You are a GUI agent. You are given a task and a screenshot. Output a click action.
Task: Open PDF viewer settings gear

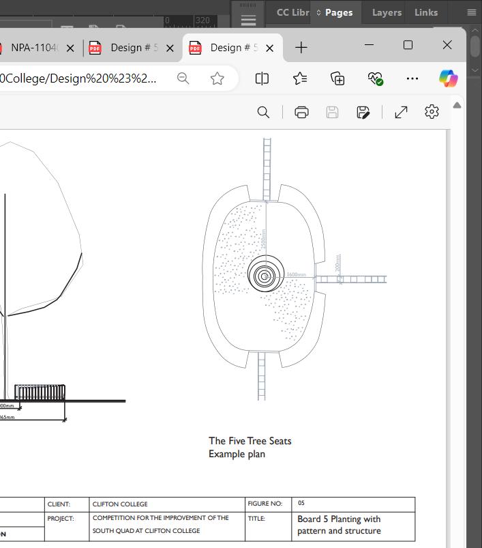click(x=432, y=112)
